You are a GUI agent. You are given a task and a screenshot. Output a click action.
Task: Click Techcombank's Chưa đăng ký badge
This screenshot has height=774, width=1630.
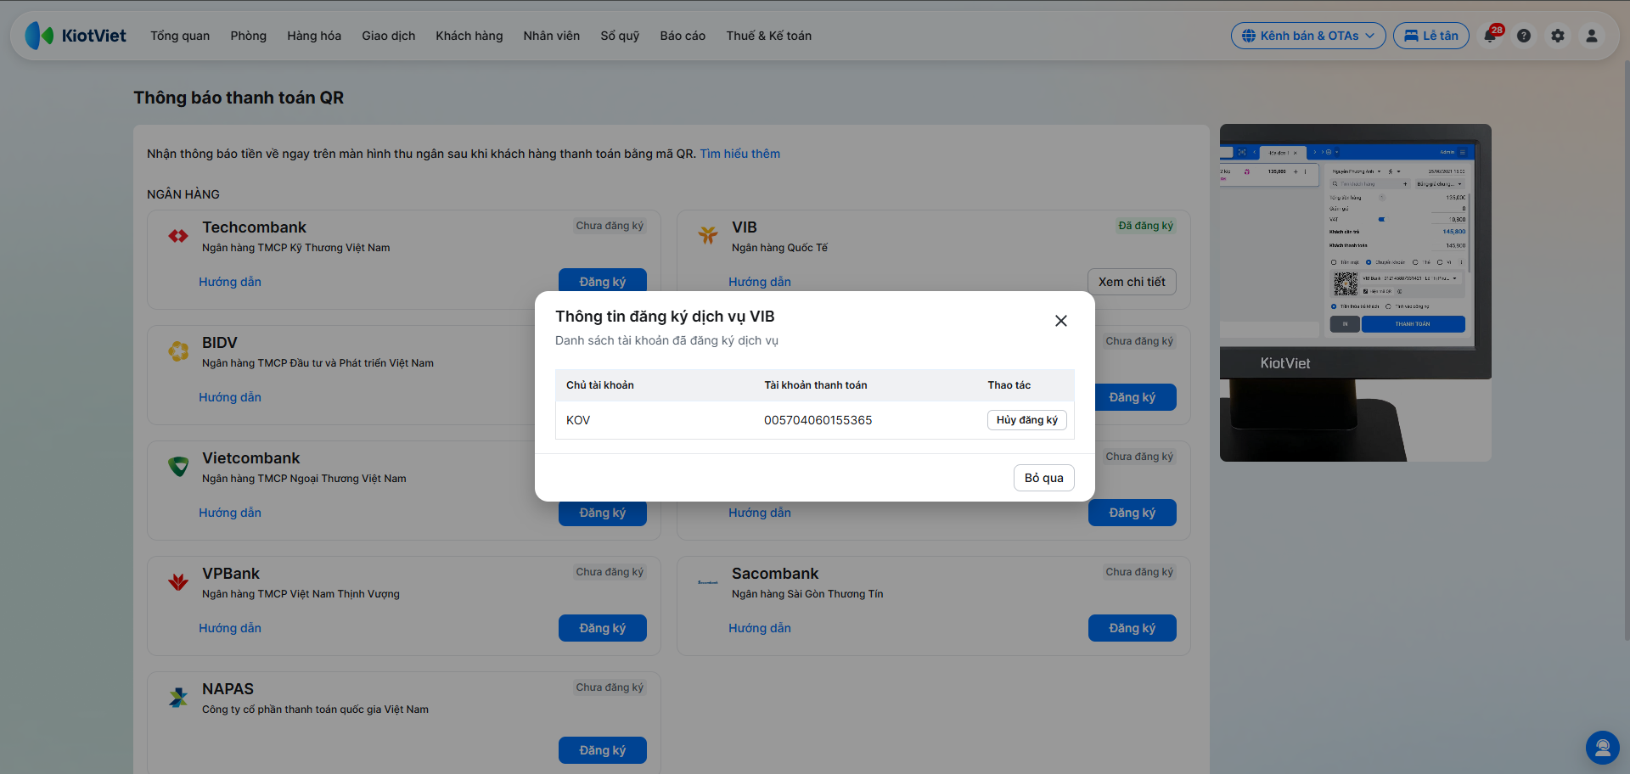click(x=610, y=226)
